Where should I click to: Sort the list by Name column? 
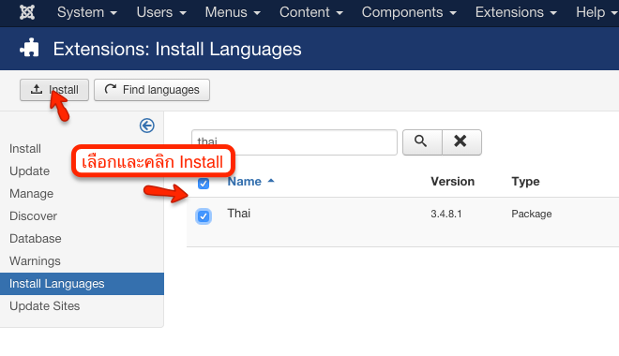pyautogui.click(x=245, y=182)
